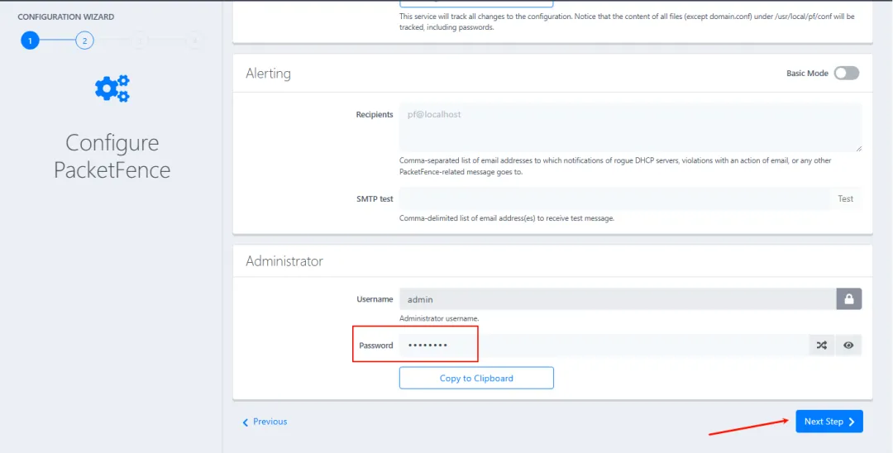Click 'Comma-delimited list of email address(es)' help text
This screenshot has height=453, width=893.
[507, 218]
